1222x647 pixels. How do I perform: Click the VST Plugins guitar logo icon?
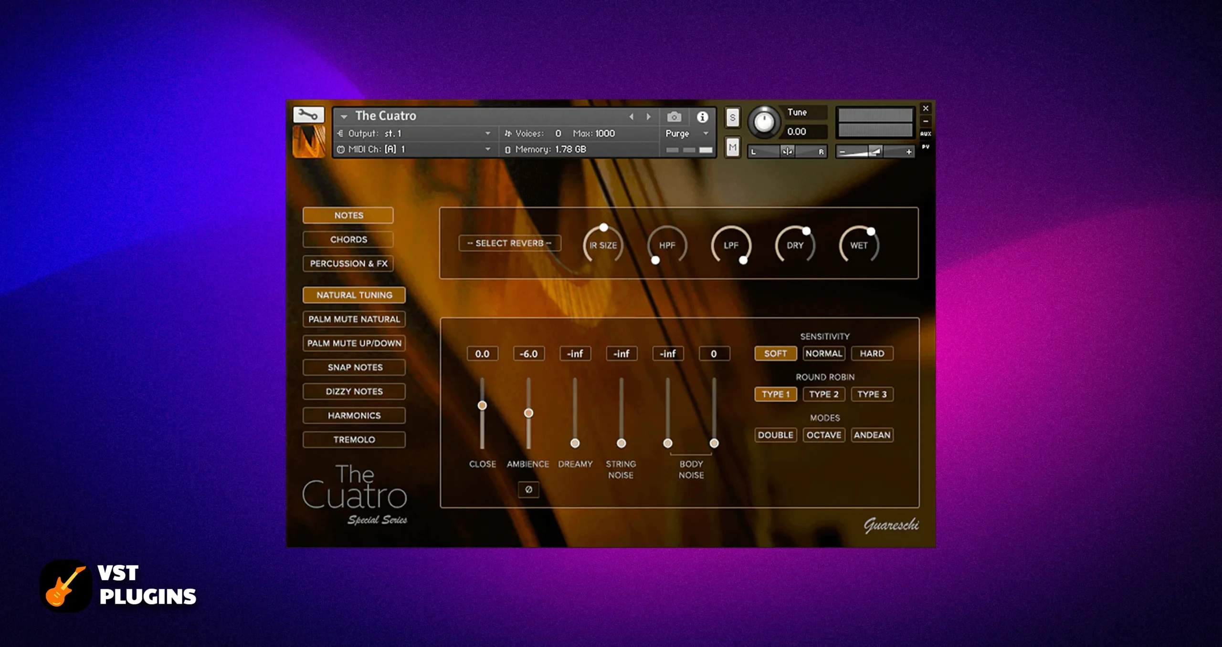coord(66,586)
